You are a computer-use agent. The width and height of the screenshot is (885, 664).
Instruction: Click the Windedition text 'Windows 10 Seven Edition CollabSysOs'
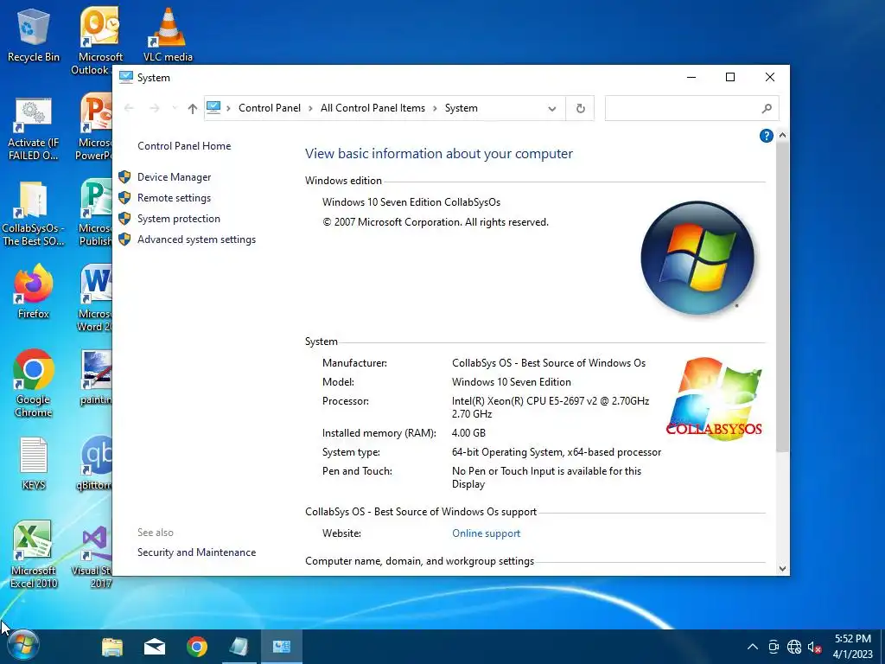(x=411, y=202)
